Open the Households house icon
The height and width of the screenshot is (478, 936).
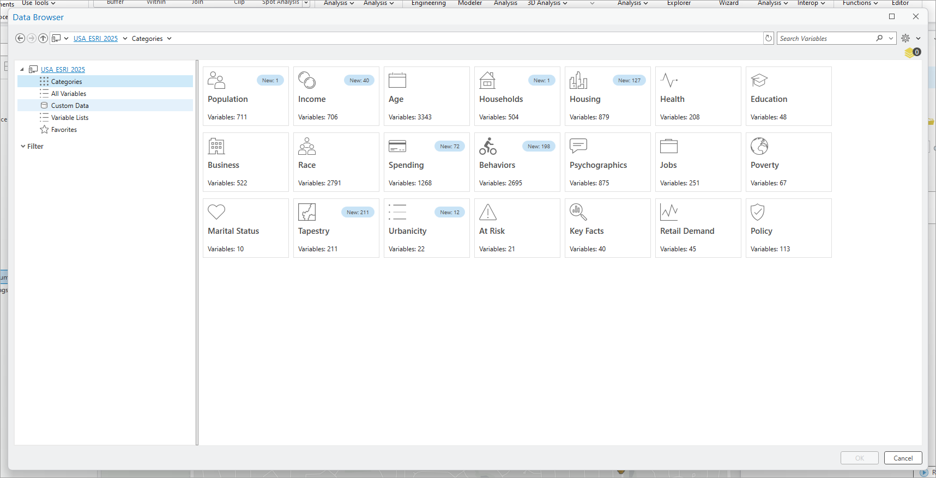[487, 80]
